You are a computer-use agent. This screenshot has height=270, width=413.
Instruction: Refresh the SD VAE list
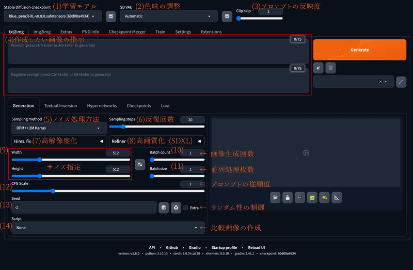pos(227,17)
